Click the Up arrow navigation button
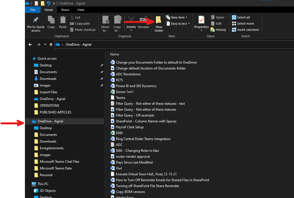 click(x=51, y=45)
